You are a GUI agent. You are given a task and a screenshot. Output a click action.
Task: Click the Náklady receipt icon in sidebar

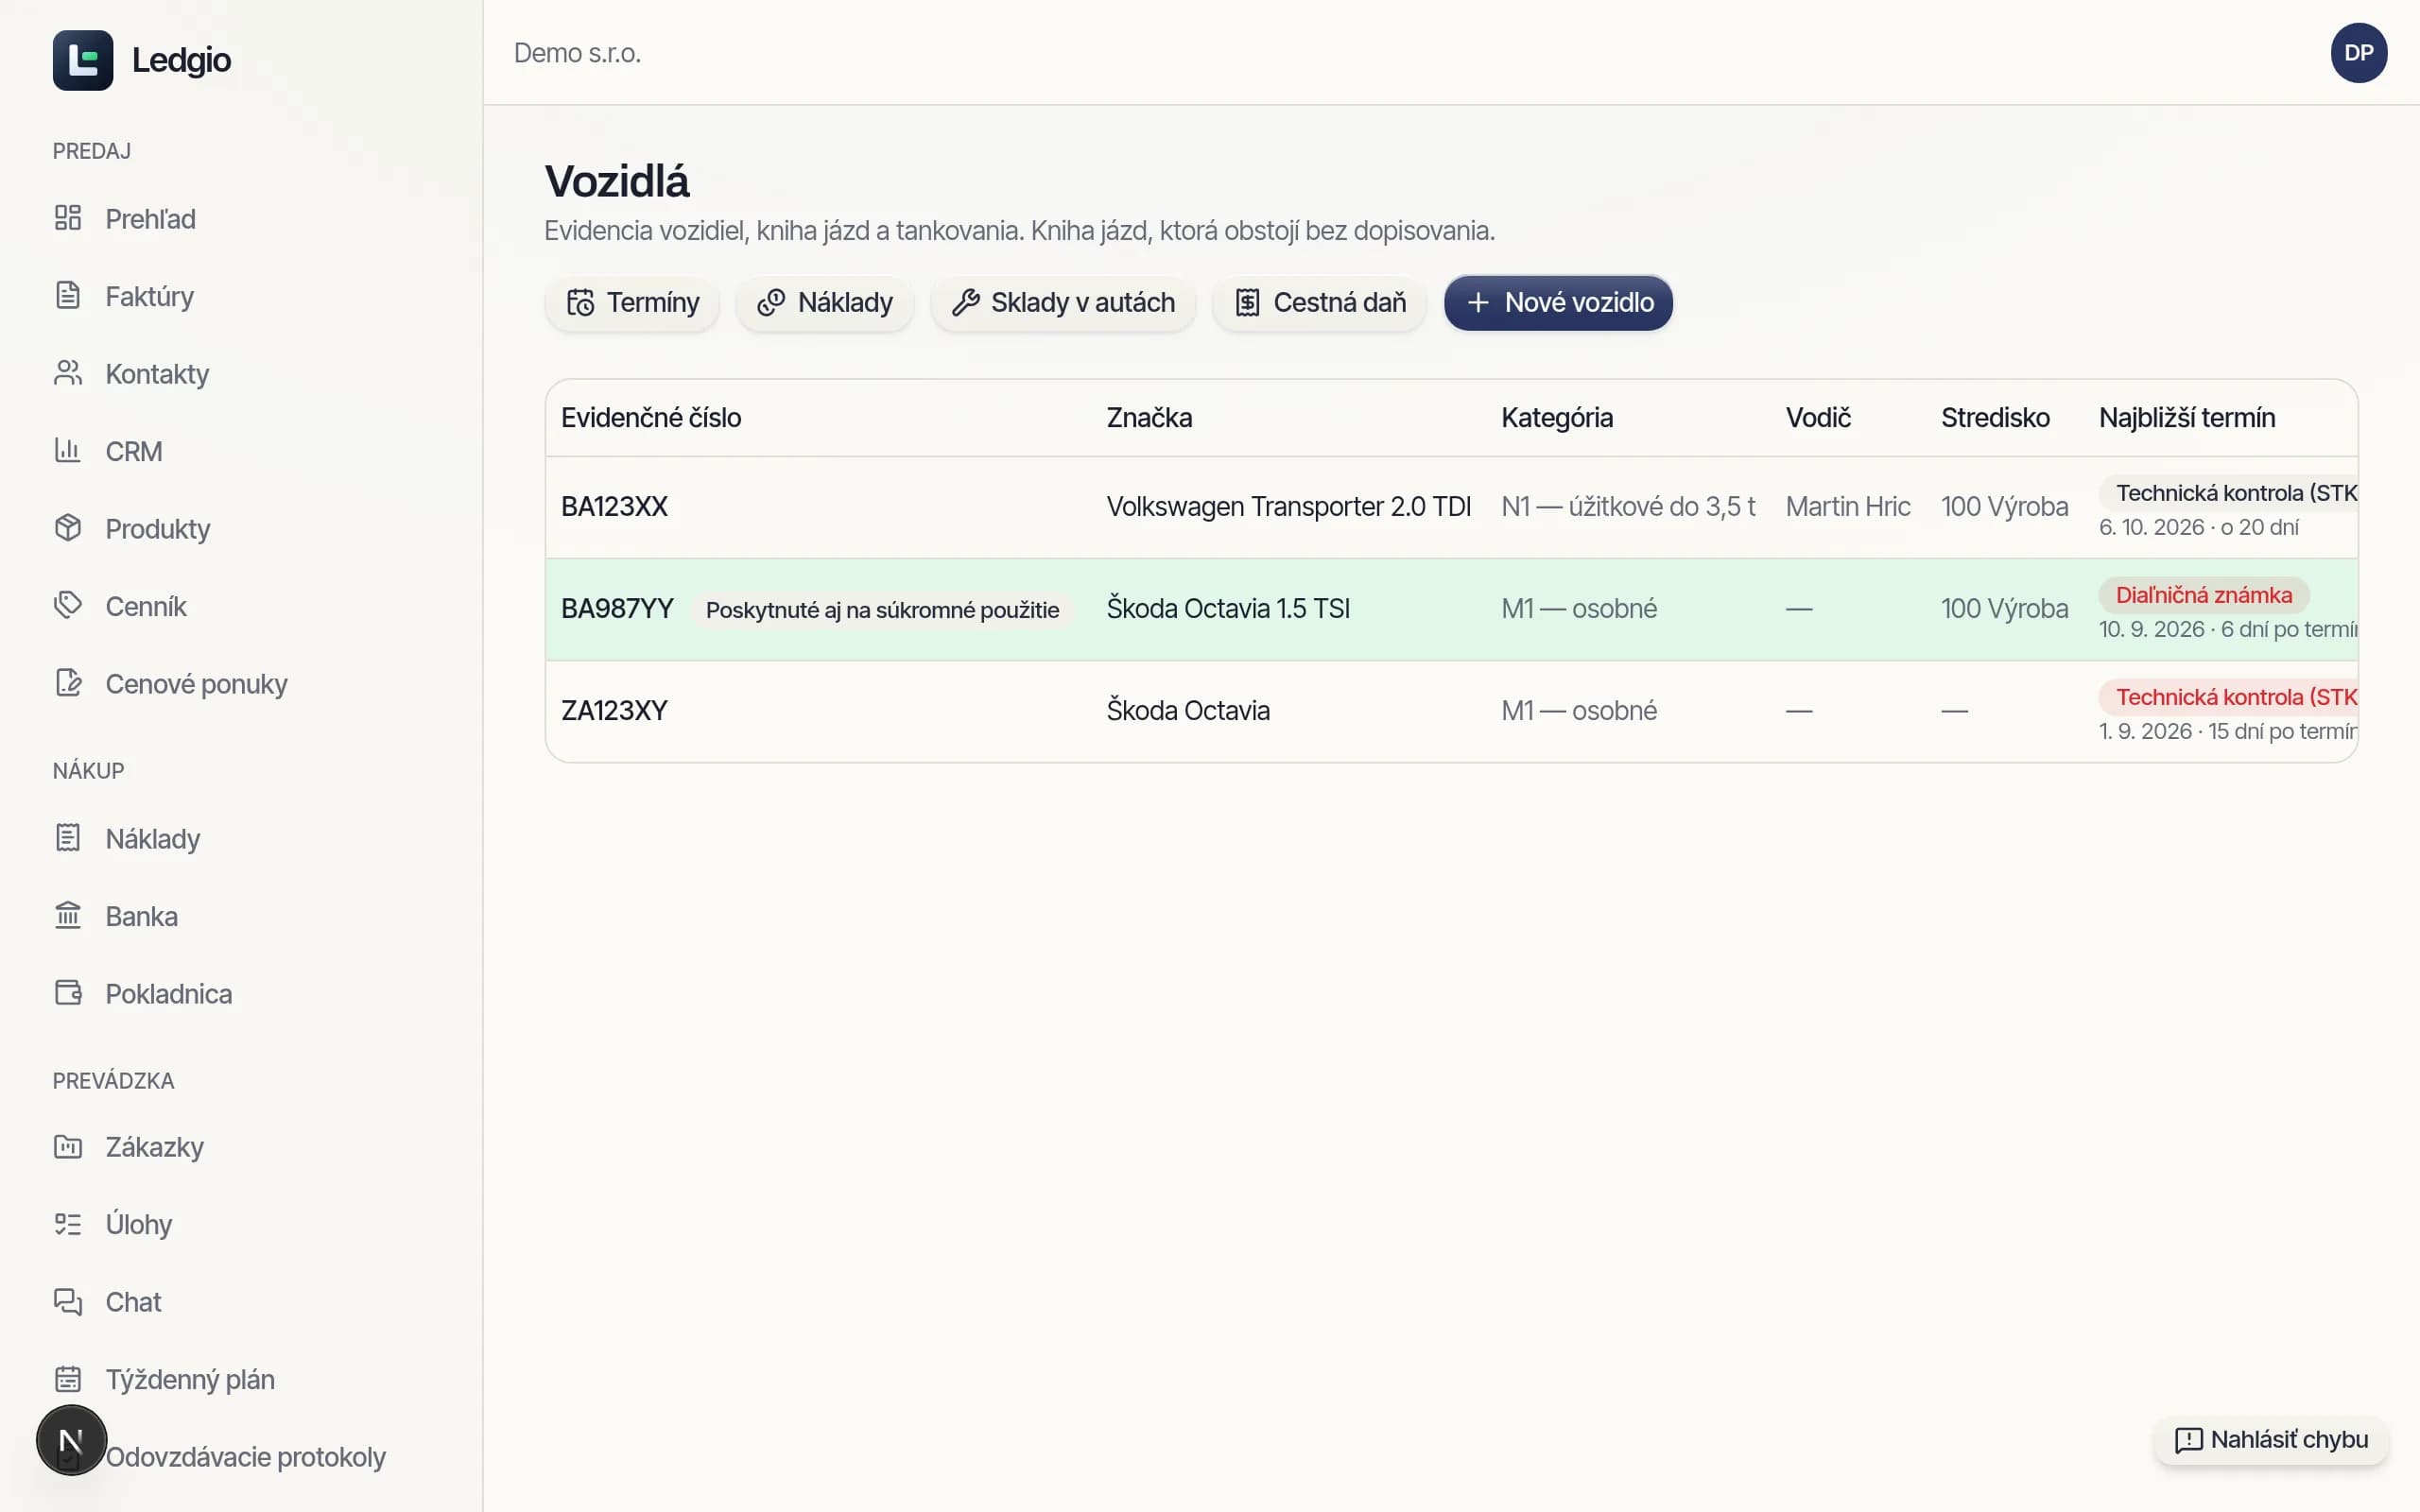[x=68, y=838]
